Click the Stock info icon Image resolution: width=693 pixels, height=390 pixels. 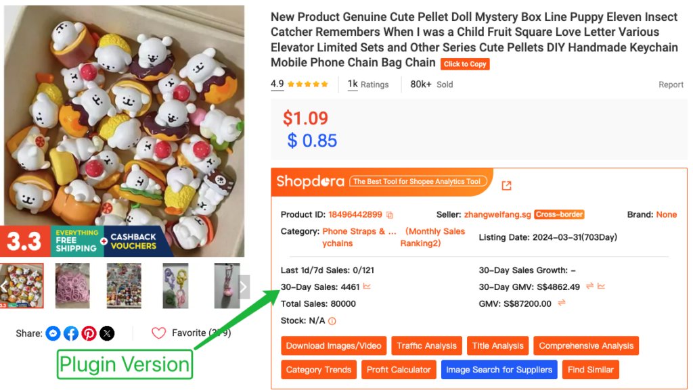tap(332, 321)
